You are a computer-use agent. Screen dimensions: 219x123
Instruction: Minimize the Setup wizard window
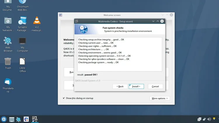[x=153, y=21]
